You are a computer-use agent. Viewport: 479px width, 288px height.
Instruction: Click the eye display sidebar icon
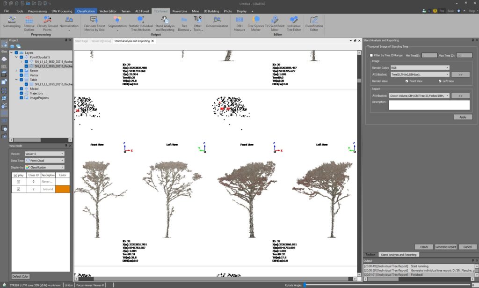(x=4, y=59)
